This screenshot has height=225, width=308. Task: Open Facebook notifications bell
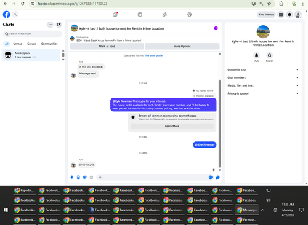pyautogui.click(x=290, y=15)
